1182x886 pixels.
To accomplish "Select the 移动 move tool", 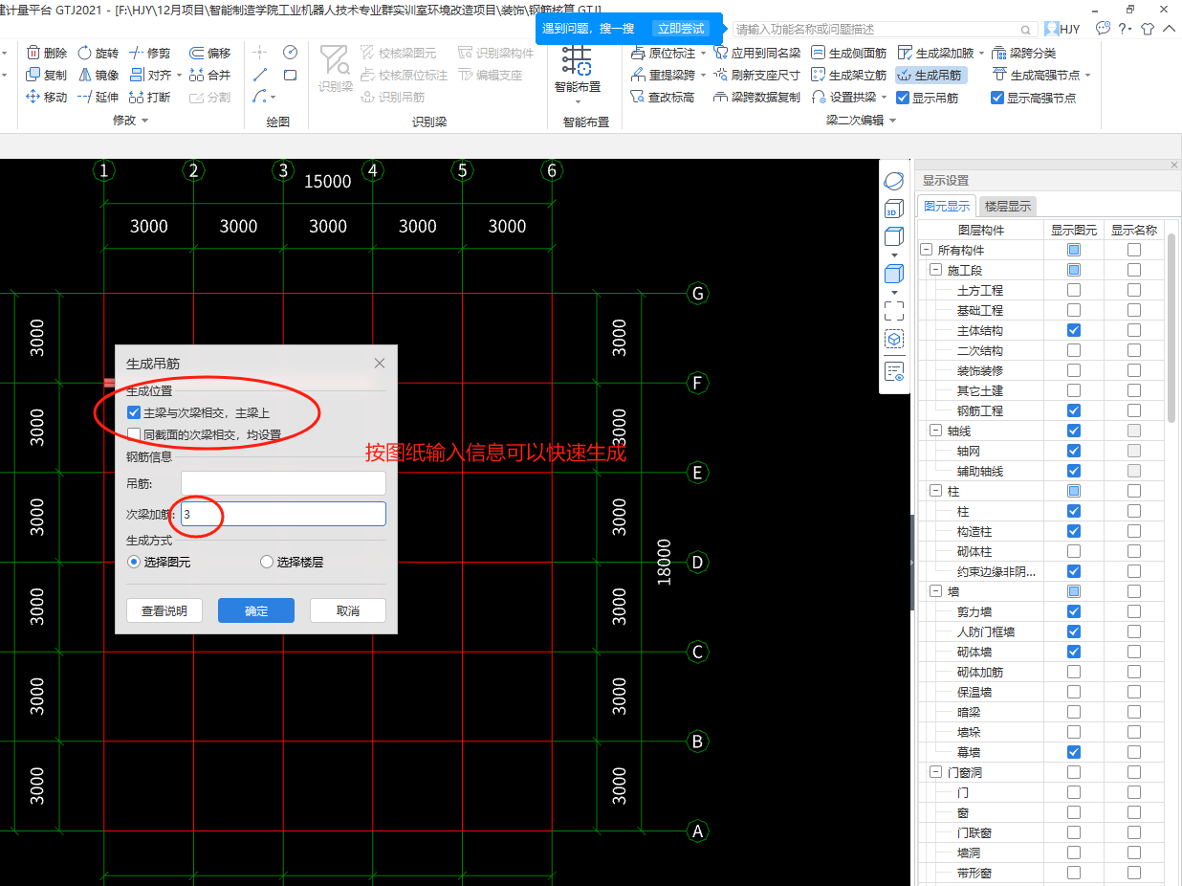I will click(47, 97).
